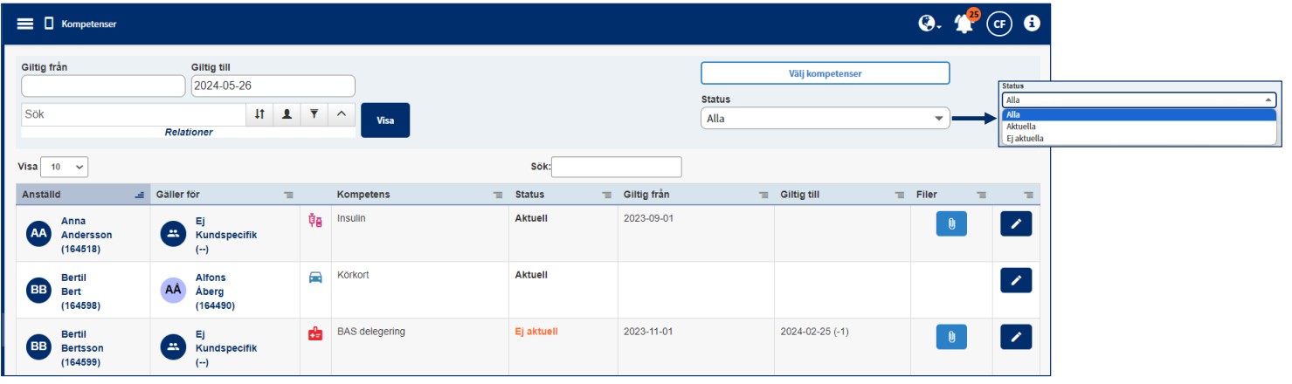Viewport: 1292px width, 384px height.
Task: Edit Bertil Bert's Körkort competence
Action: point(1016,280)
